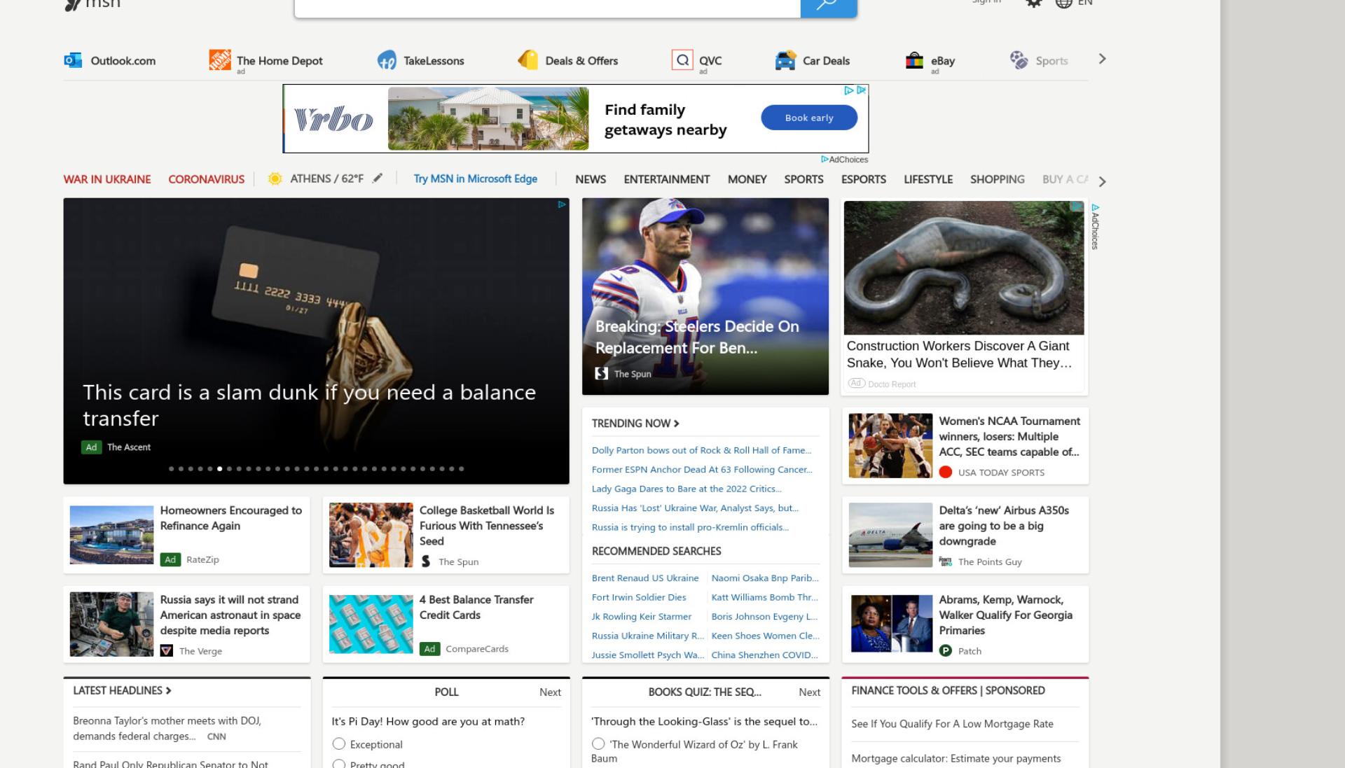Click See If You Qualify mortgage rate
Viewport: 1345px width, 768px height.
952,723
